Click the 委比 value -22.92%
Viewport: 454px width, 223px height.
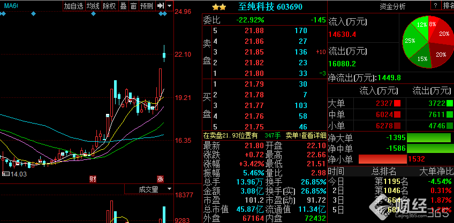click(x=250, y=20)
